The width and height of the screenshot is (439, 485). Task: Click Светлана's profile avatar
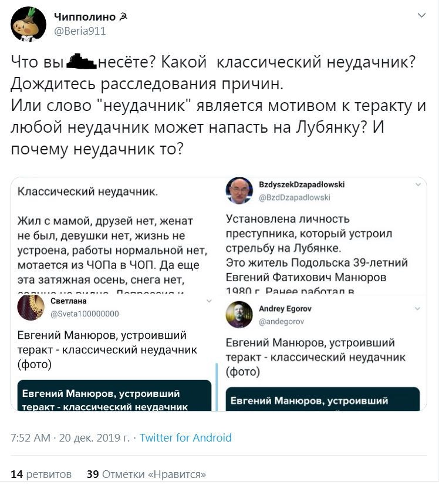[x=31, y=307]
